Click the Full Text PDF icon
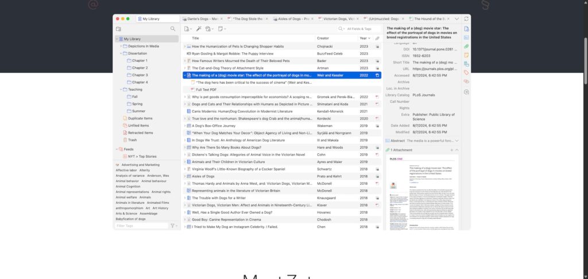 (x=193, y=90)
